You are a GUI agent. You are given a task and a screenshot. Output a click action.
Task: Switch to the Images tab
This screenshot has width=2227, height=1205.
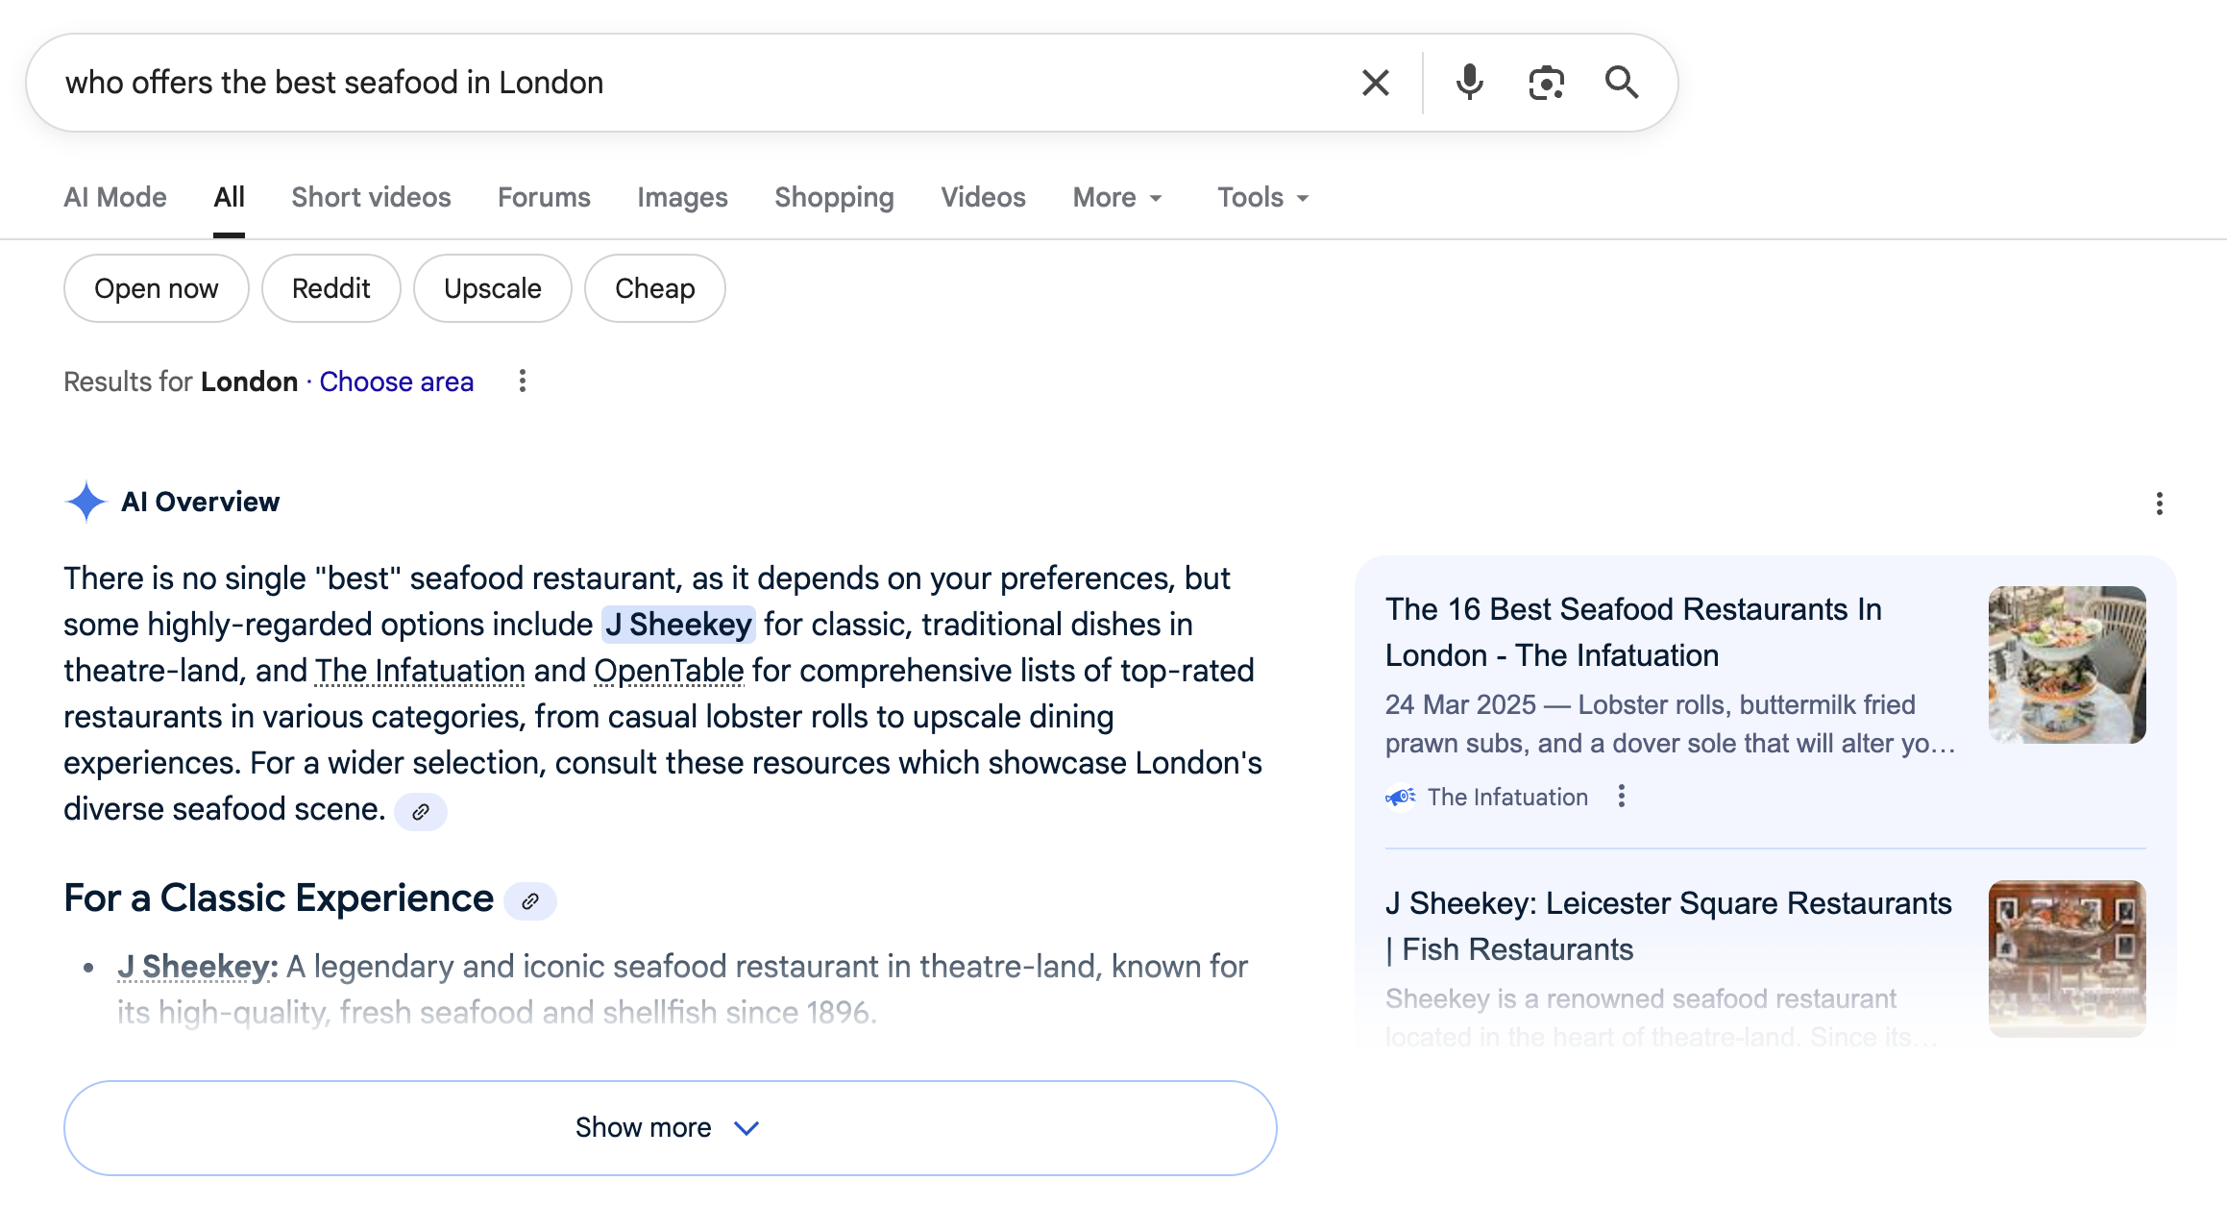(x=682, y=197)
